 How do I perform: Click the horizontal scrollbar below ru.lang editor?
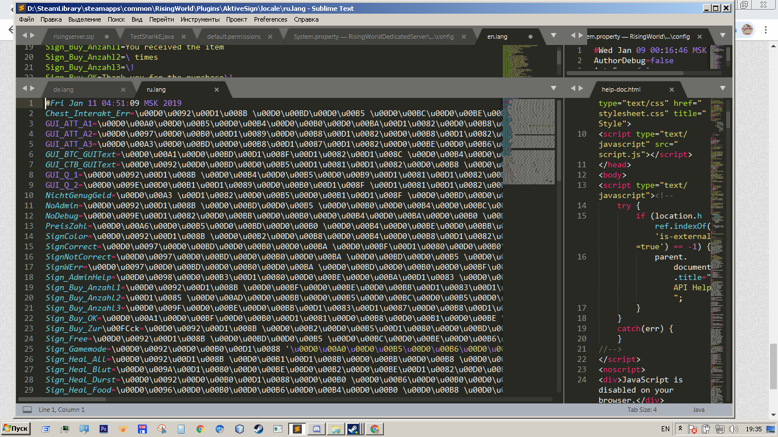coord(228,399)
